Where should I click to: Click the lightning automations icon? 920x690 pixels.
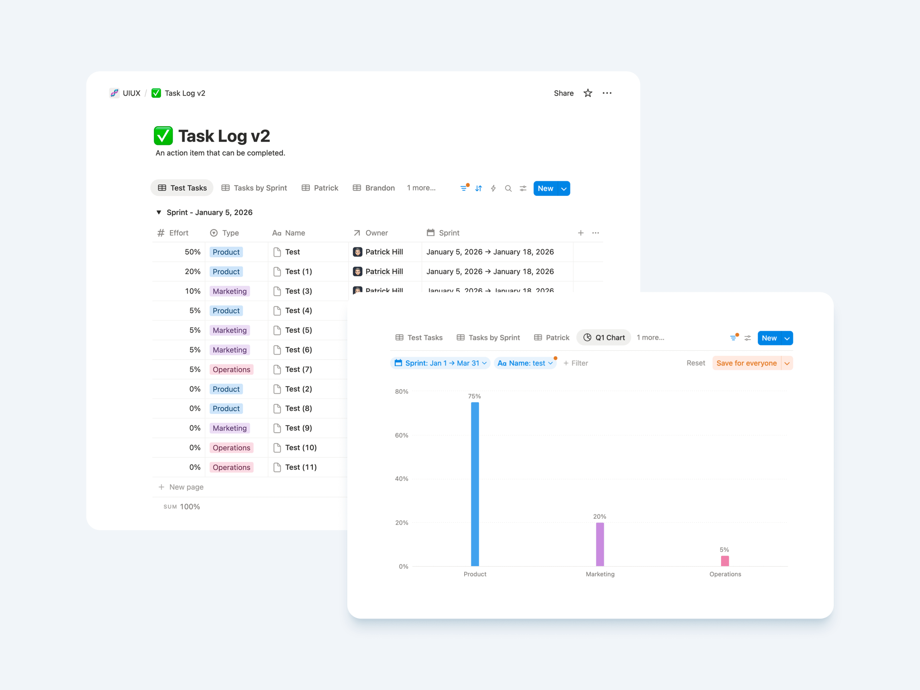tap(493, 188)
